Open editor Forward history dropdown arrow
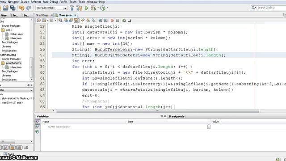This screenshot has width=286, height=161. (55, 21)
